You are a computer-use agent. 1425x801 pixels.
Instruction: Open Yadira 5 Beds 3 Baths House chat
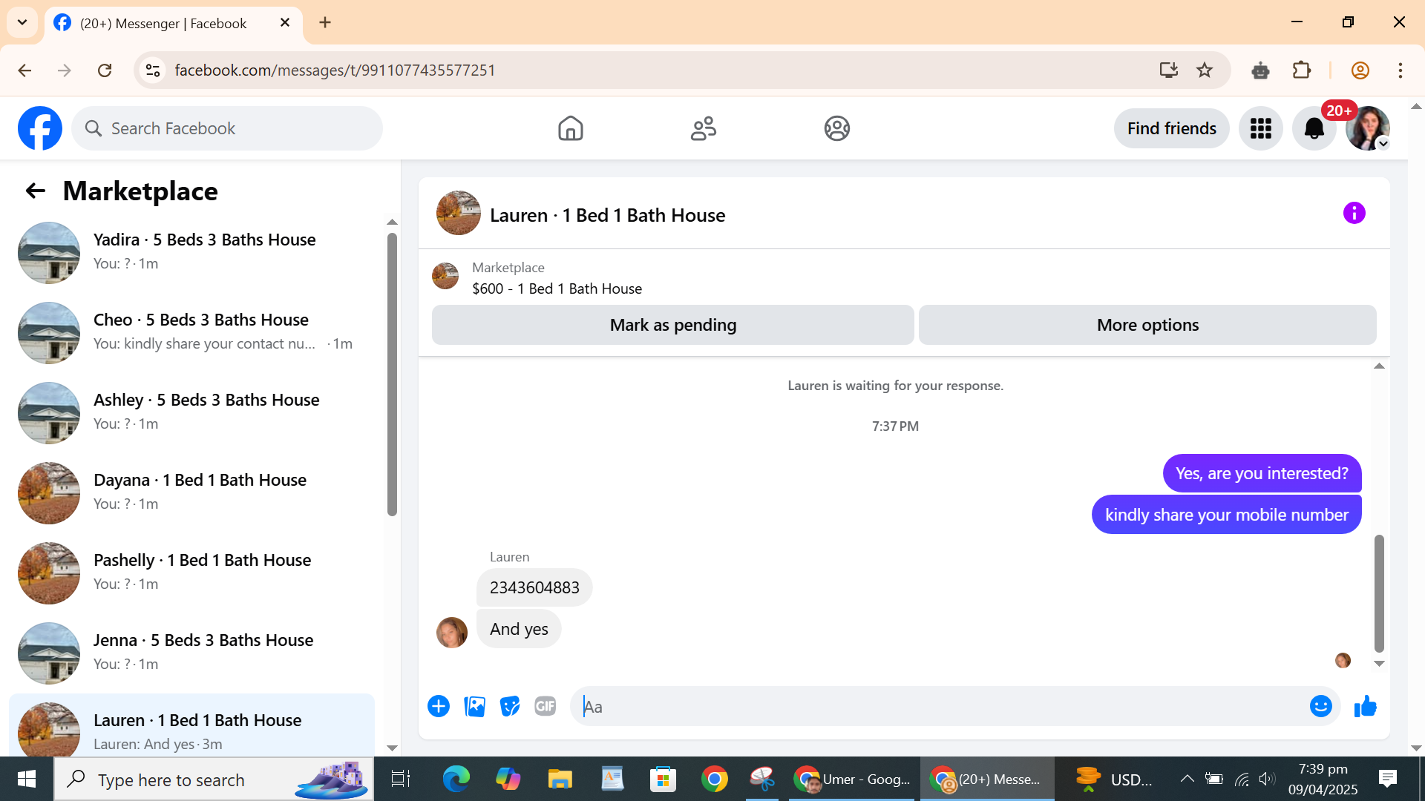pyautogui.click(x=191, y=252)
